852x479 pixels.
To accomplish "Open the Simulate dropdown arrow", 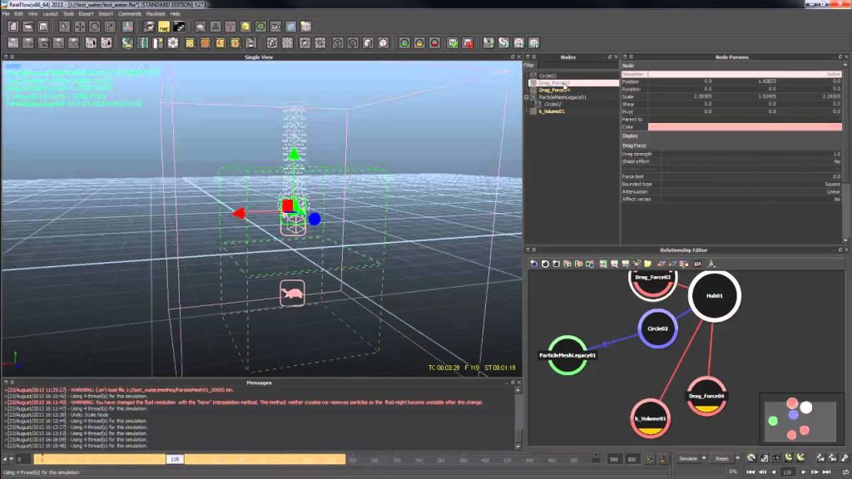I will point(704,459).
